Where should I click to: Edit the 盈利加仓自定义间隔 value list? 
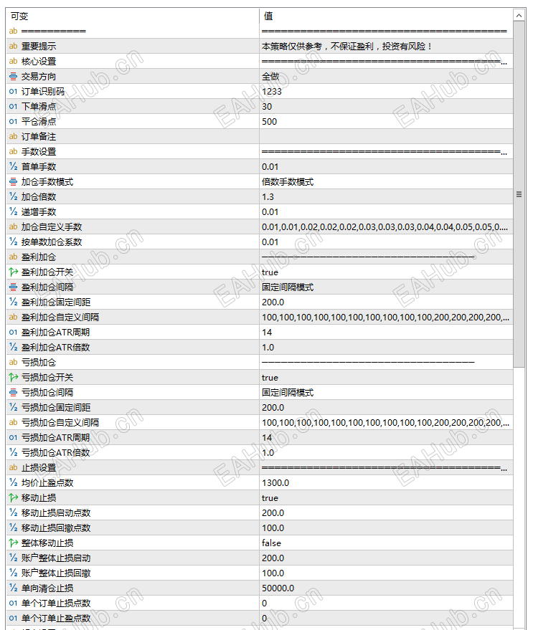(386, 318)
